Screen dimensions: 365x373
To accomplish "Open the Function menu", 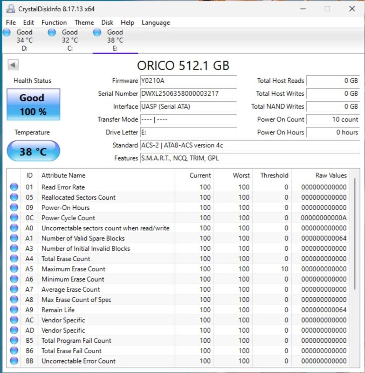I will click(x=54, y=23).
